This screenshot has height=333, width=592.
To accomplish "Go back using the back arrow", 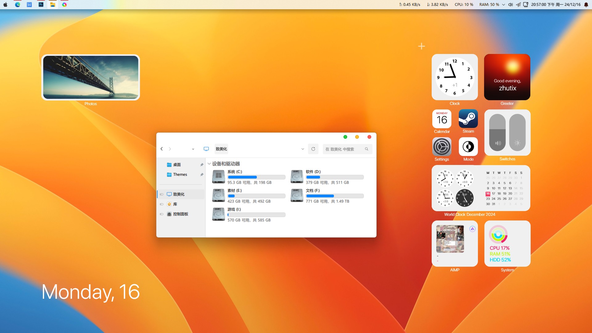I will click(162, 149).
